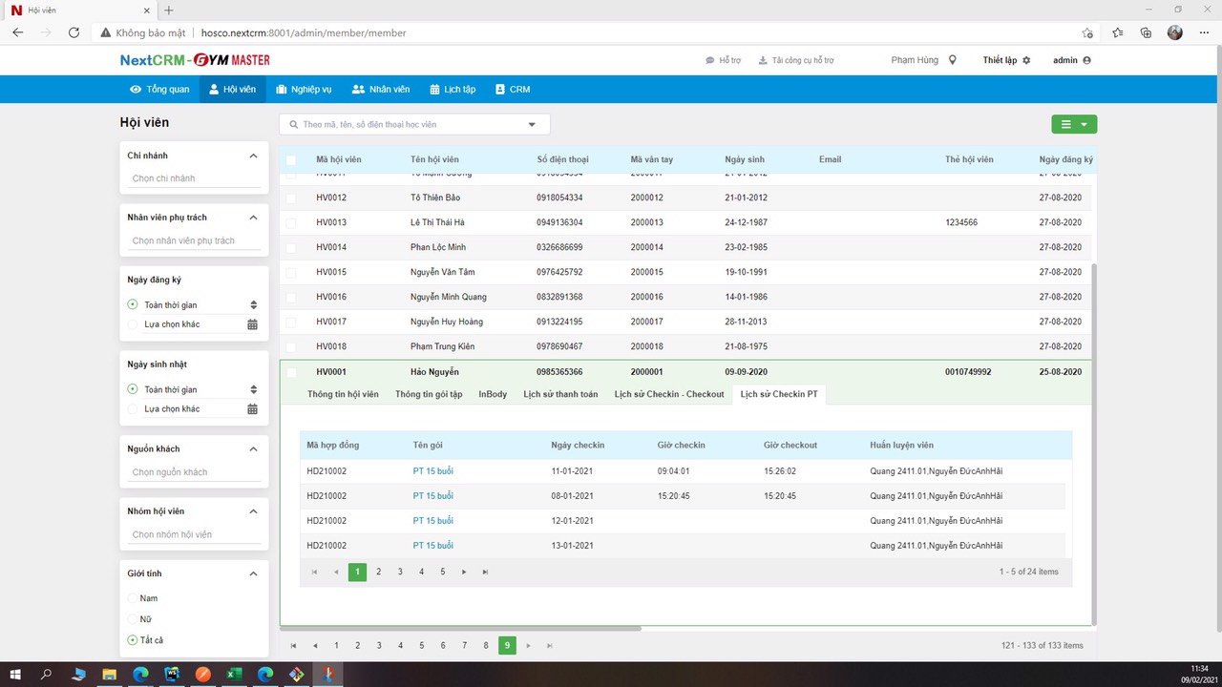Tick the checkbox for member HV0012
This screenshot has width=1222, height=687.
(291, 198)
